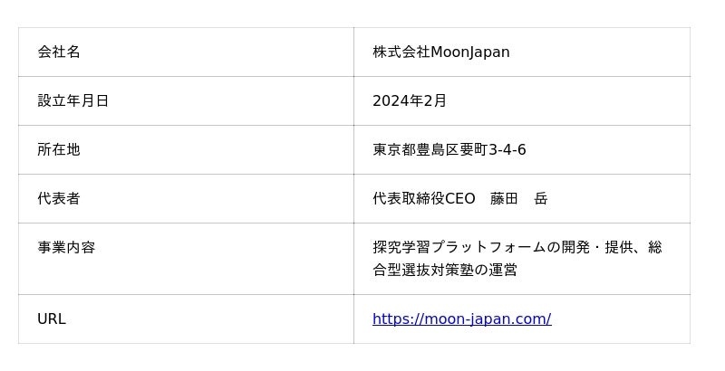Open the moon-japan.com link
Image resolution: width=725 pixels, height=371 pixels.
[x=461, y=319]
